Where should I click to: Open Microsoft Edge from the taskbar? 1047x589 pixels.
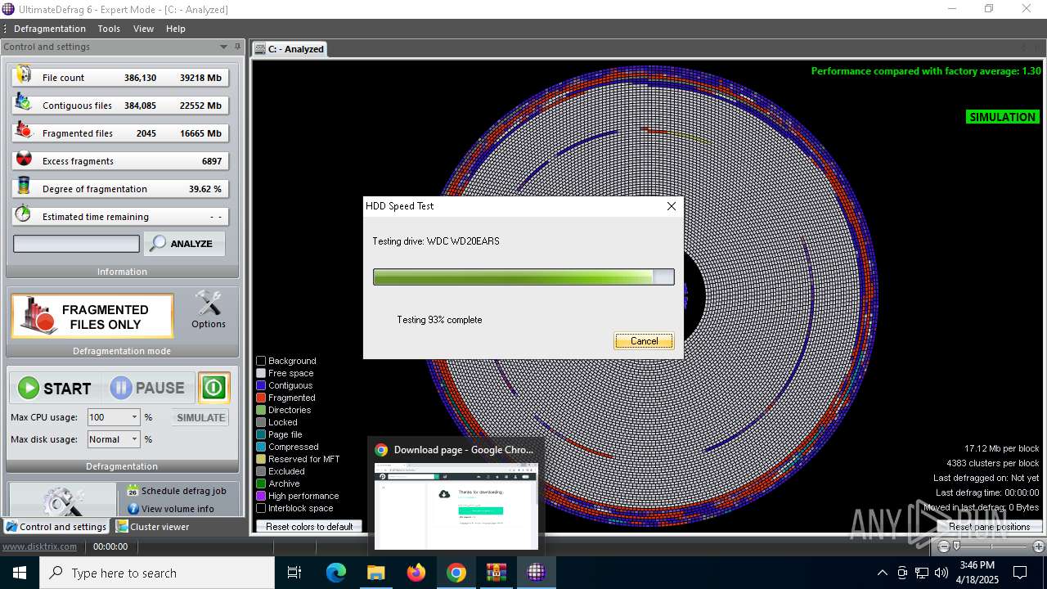click(336, 573)
